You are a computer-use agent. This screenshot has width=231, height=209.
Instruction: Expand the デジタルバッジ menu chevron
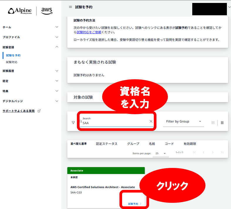tap(57, 101)
